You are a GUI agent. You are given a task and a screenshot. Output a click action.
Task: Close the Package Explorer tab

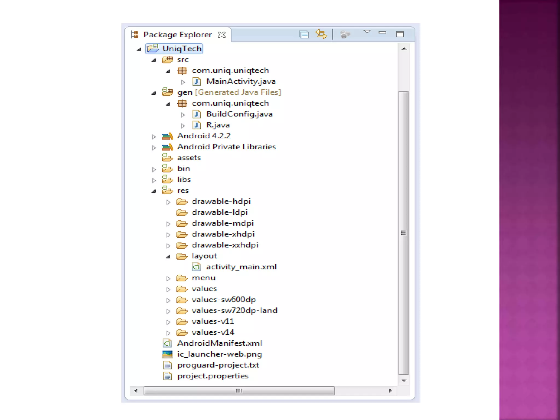(x=221, y=35)
